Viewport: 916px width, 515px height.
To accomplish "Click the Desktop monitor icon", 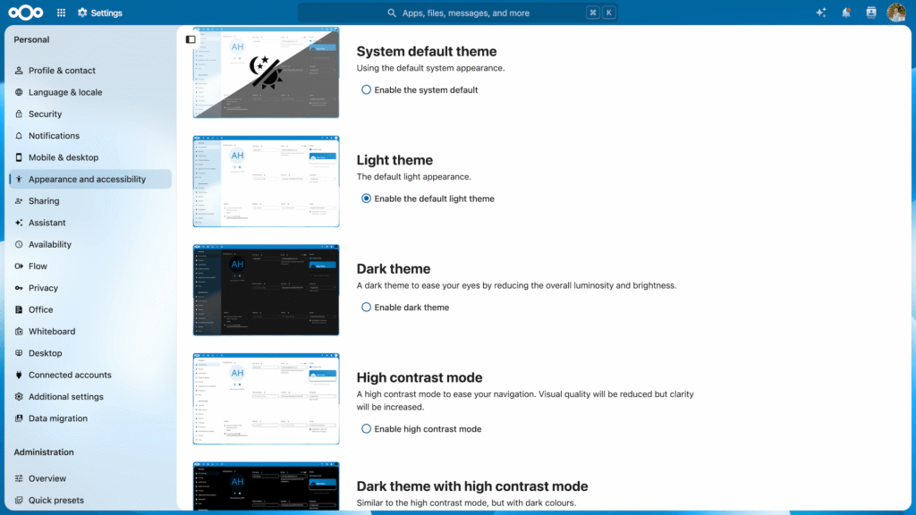I will coord(19,353).
